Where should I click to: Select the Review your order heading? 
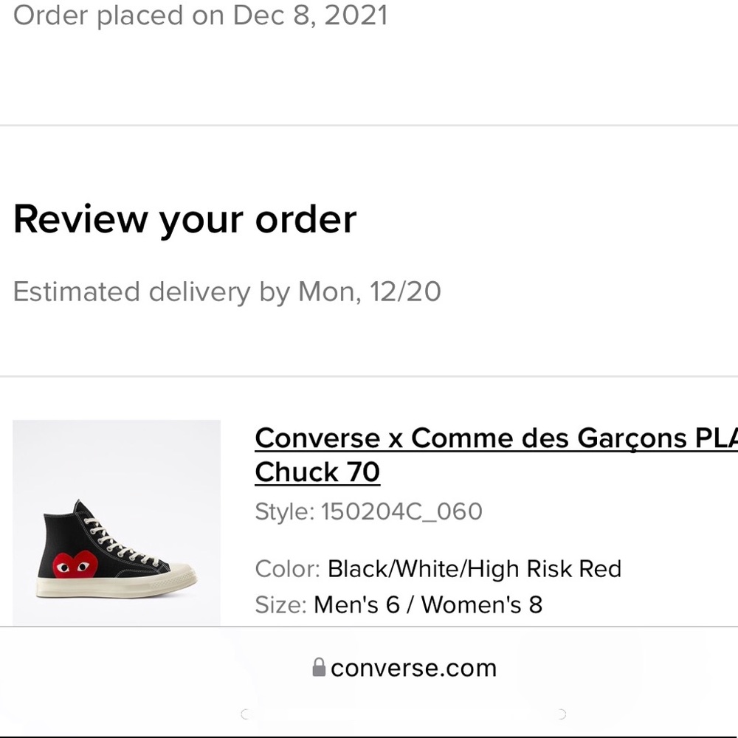coord(185,218)
